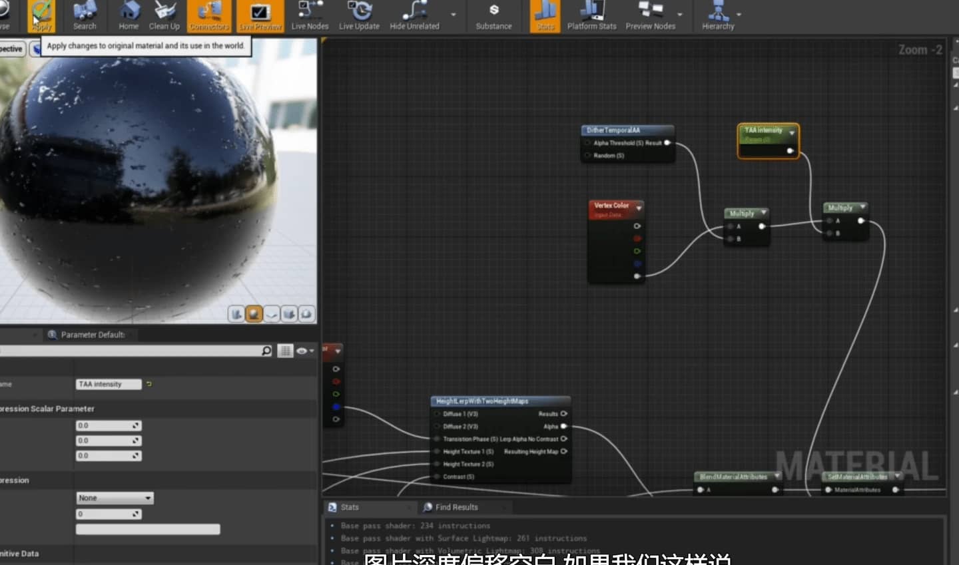
Task: Open the None dropdown in details
Action: coord(115,498)
